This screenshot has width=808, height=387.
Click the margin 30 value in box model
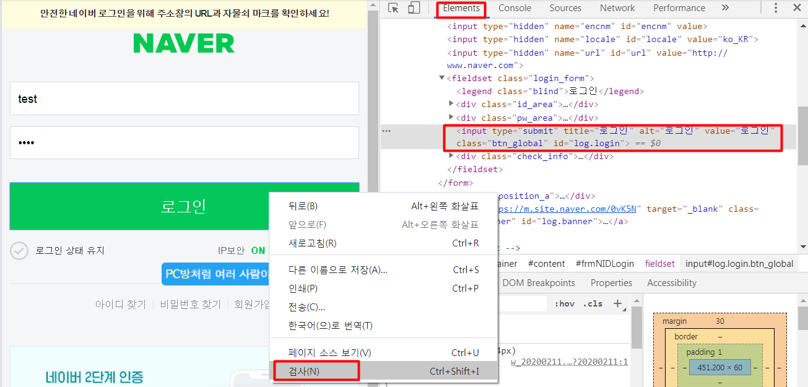tap(719, 321)
